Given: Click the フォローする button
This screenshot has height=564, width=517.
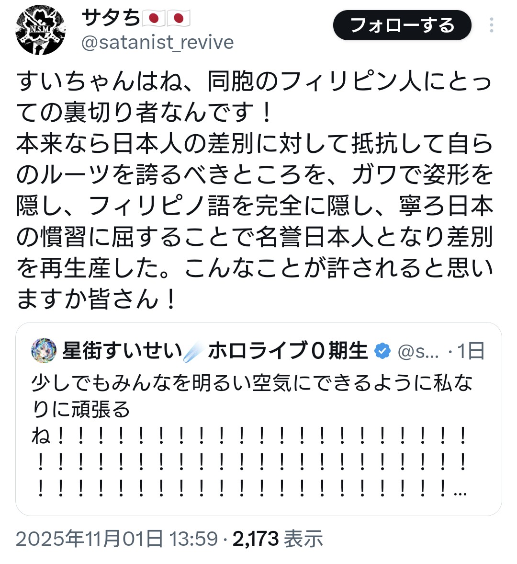Looking at the screenshot, I should point(402,25).
